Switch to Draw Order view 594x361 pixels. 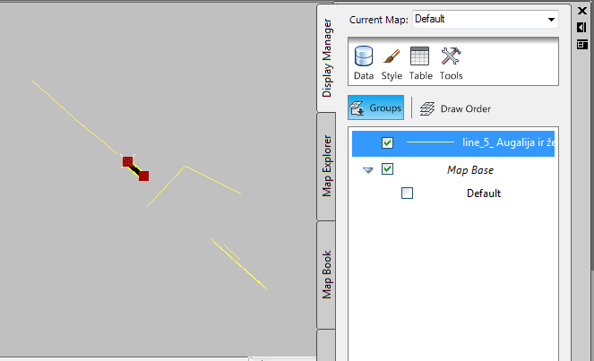coord(455,108)
